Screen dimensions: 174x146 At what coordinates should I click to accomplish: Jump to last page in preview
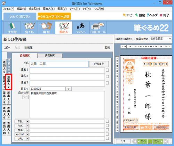(x=166, y=141)
